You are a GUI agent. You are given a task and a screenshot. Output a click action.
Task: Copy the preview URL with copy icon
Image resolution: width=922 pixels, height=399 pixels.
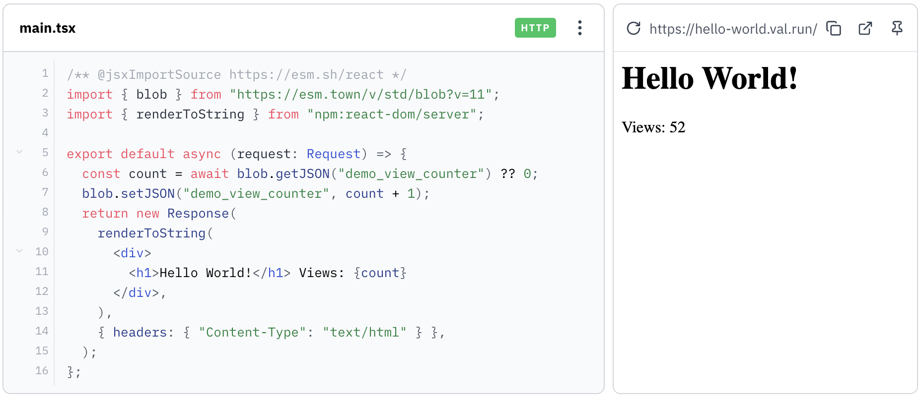[x=834, y=29]
